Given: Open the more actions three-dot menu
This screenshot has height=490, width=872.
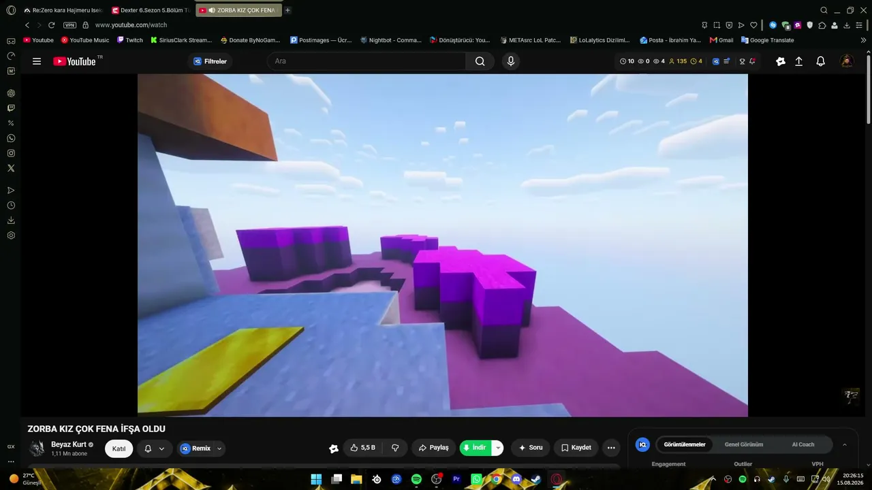Looking at the screenshot, I should [611, 448].
